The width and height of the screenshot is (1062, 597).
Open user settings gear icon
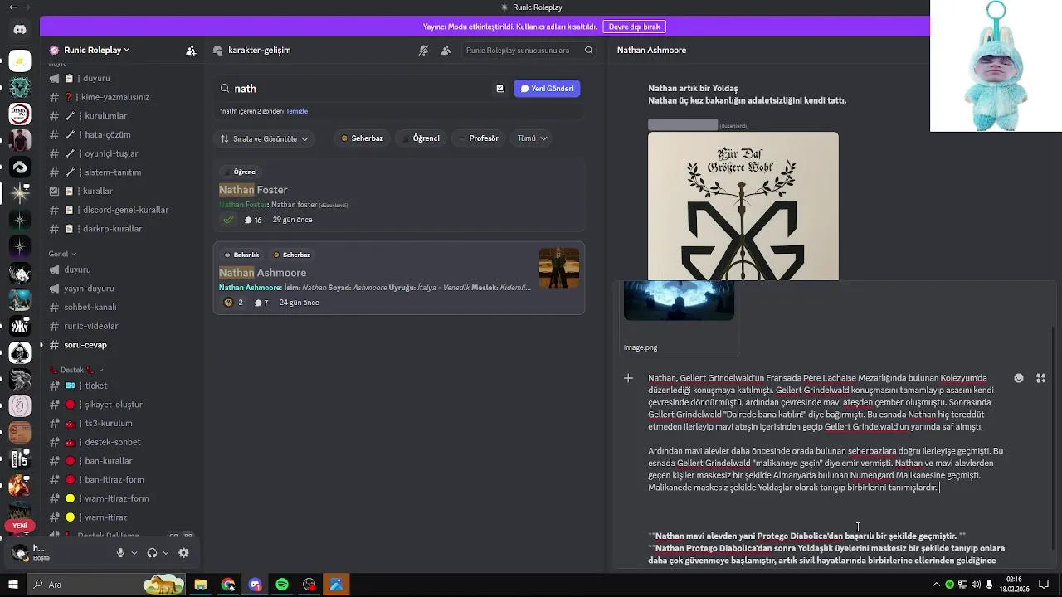[x=183, y=553]
